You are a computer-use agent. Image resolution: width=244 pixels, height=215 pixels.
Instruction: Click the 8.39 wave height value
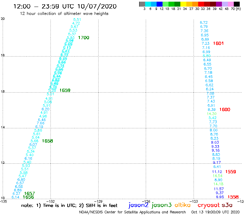(x=212, y=109)
